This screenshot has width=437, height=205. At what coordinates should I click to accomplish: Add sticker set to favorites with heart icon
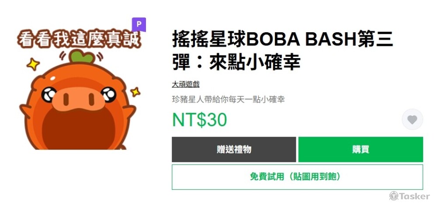[x=412, y=120]
